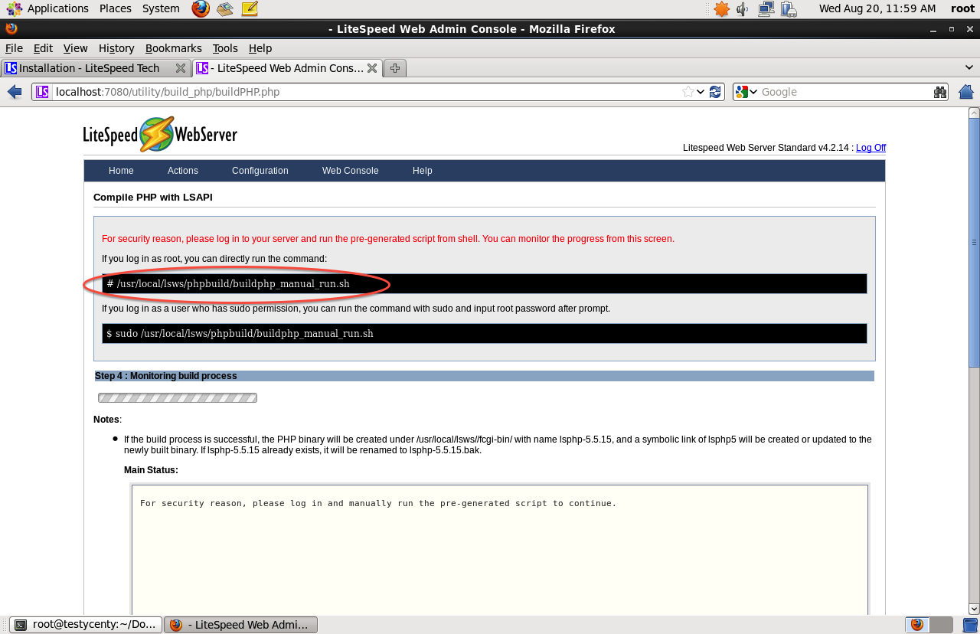The image size is (980, 634).
Task: Open the Firefox Tools menu
Action: point(225,48)
